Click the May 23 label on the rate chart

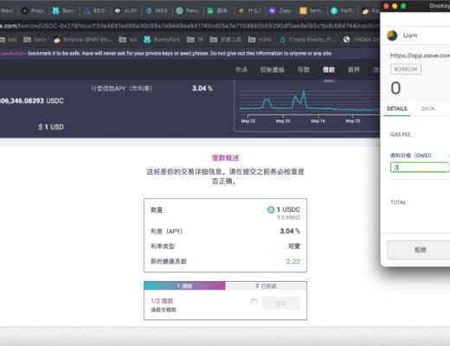[x=353, y=121]
